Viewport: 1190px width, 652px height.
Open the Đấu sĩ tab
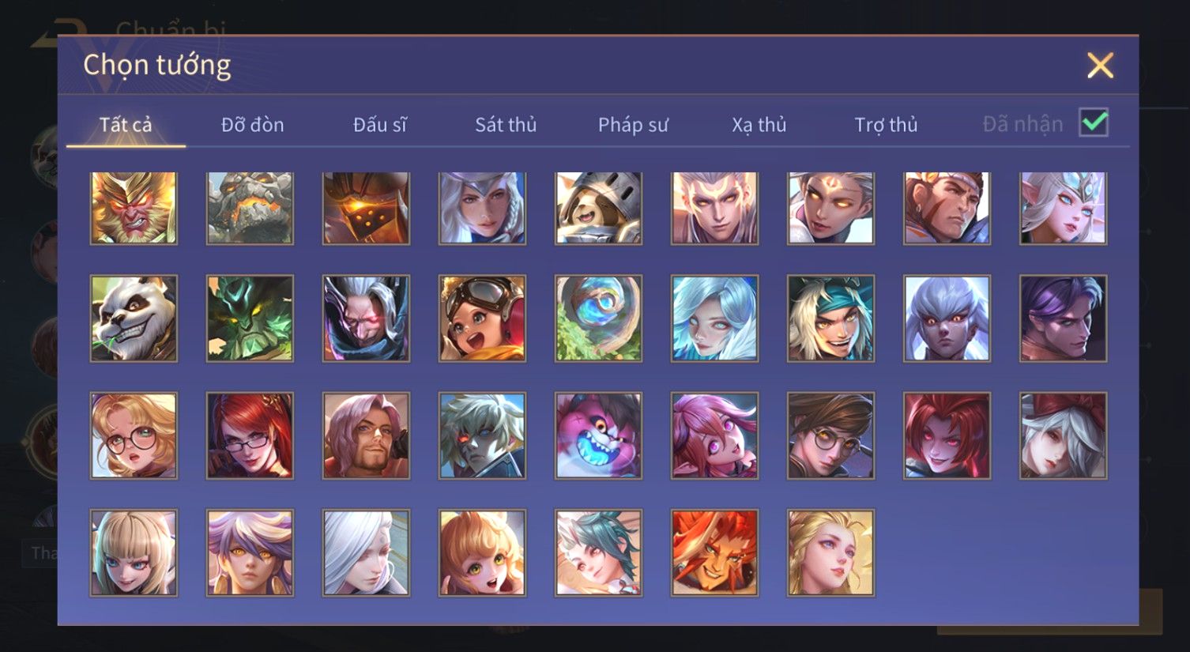pos(379,125)
